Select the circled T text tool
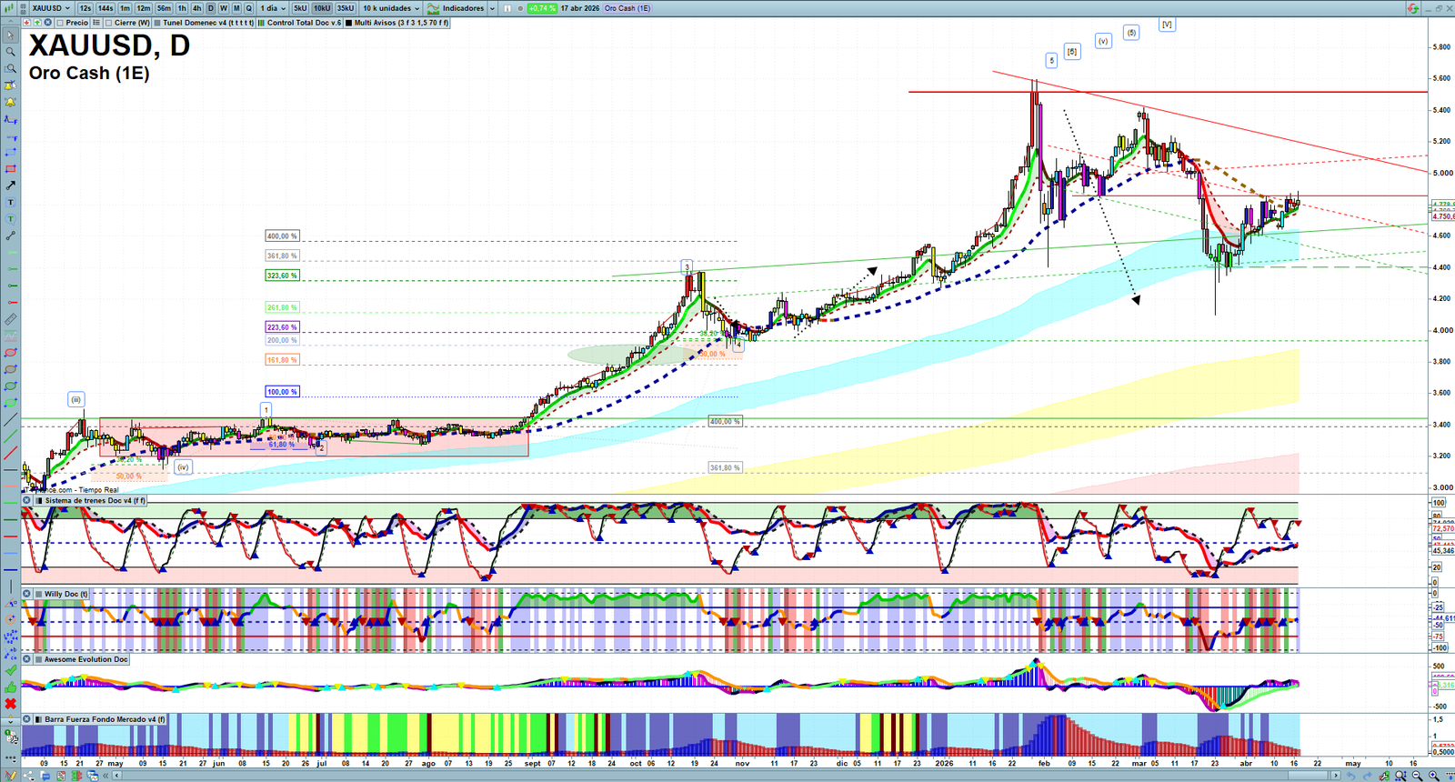The height and width of the screenshot is (782, 1455). coord(11,219)
